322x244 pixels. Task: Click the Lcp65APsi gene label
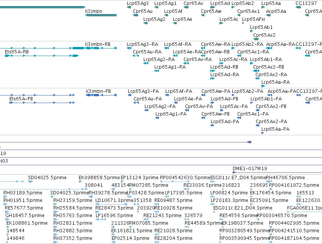click(254, 19)
